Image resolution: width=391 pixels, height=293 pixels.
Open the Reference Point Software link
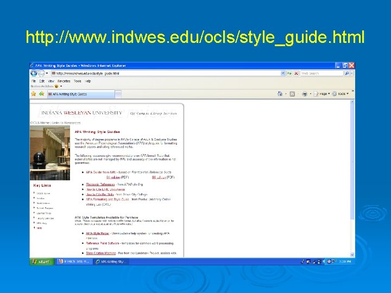click(x=103, y=243)
